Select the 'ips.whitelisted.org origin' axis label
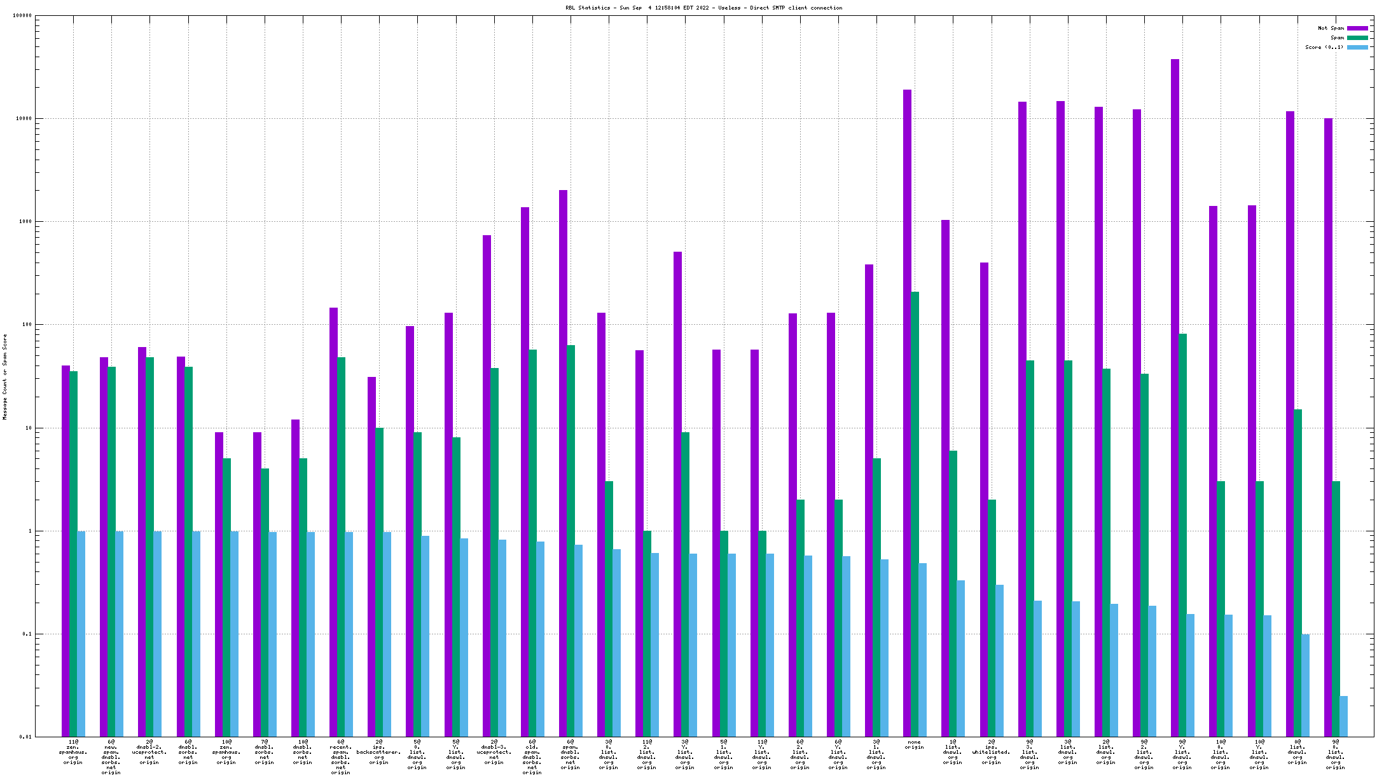This screenshot has height=778, width=1384. (991, 752)
